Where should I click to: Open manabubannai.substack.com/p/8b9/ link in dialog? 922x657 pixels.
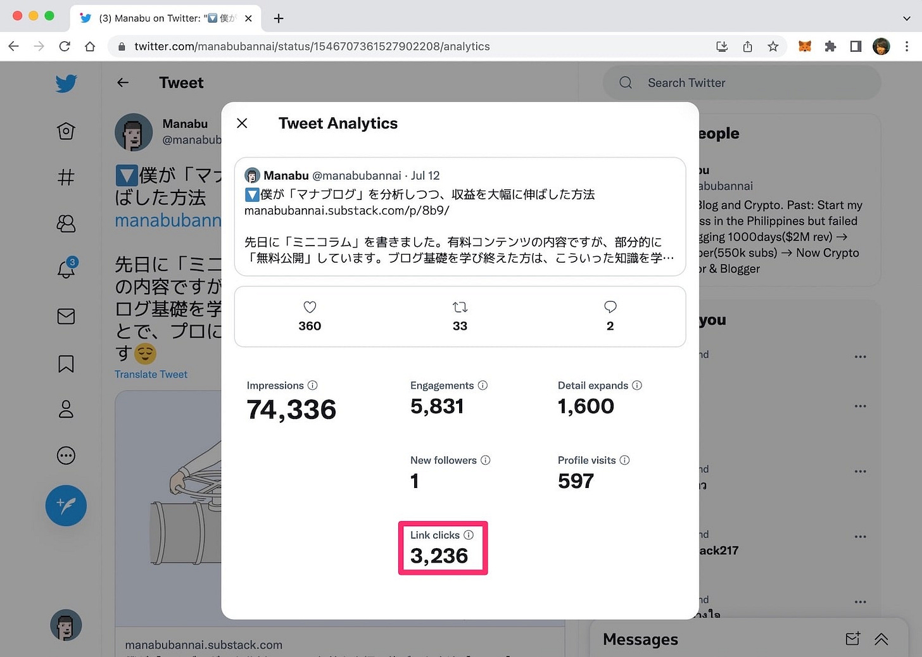tap(347, 210)
